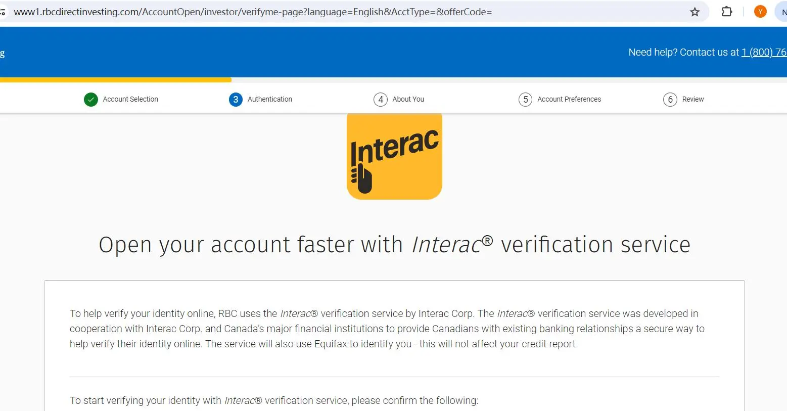The image size is (787, 411).
Task: Go to the Account Selection step
Action: (130, 99)
